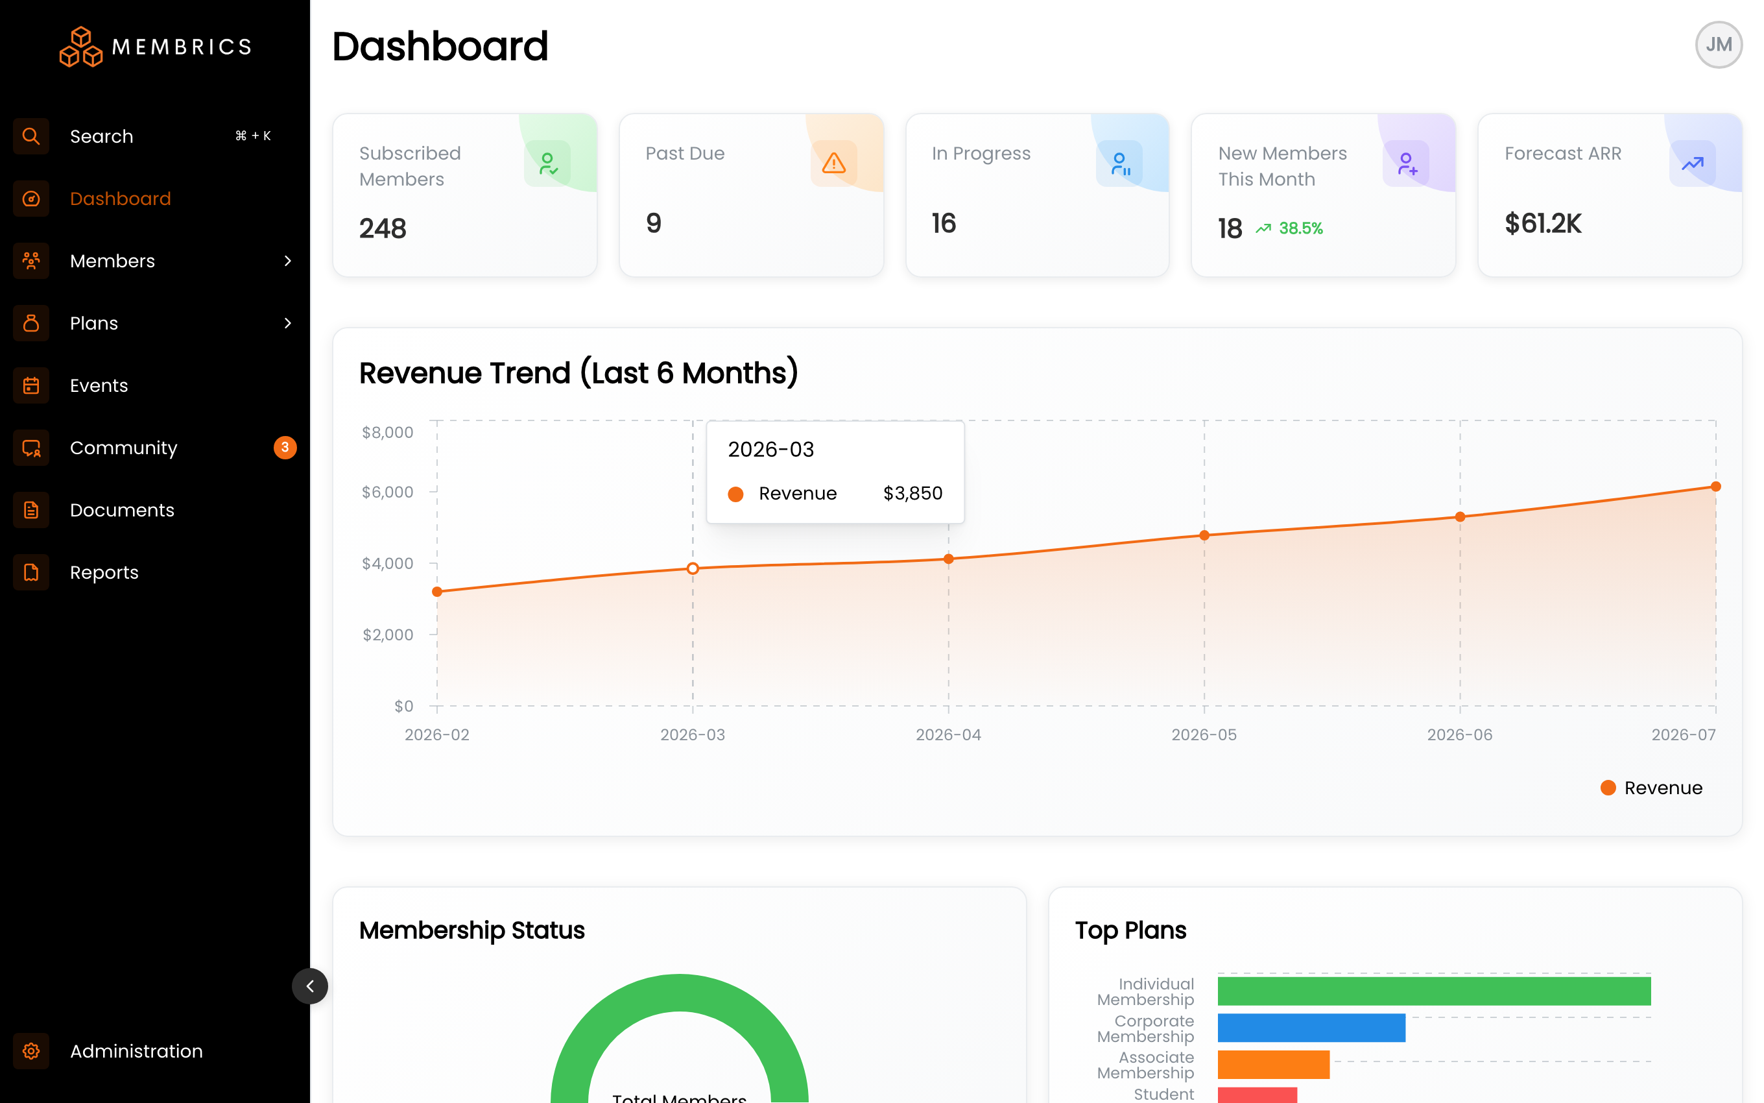The height and width of the screenshot is (1103, 1764).
Task: Click the Subscribed Members check-user icon
Action: click(547, 164)
